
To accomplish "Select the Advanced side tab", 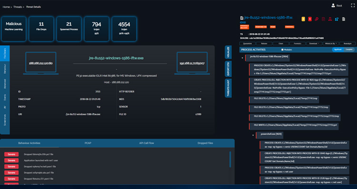I will click(5, 84).
